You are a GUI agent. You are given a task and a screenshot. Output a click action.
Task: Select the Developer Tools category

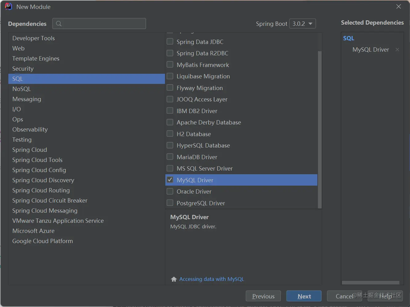[86, 38]
